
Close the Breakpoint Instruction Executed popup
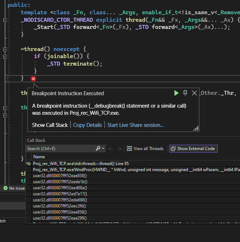coord(194,93)
